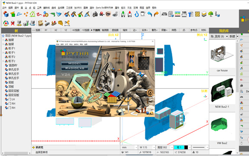Open the mm units dropdown
249x156 pixels.
[129, 147]
